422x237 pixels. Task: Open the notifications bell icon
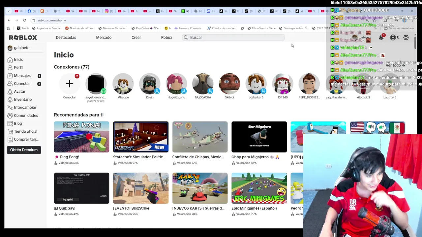381,38
